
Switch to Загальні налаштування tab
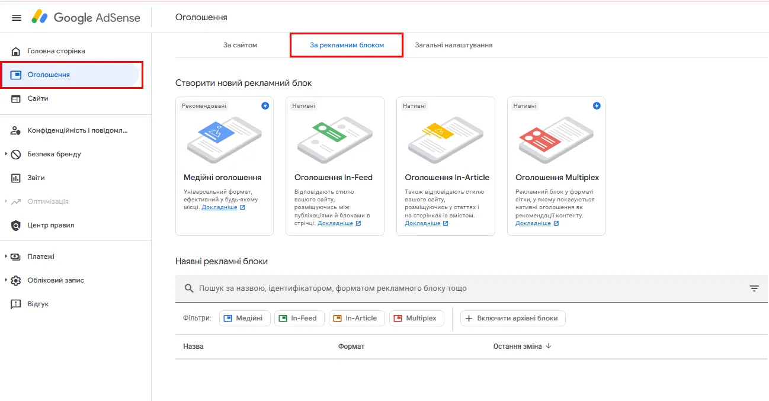(x=453, y=45)
